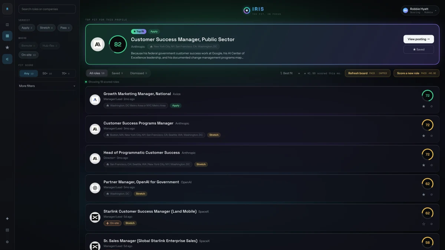This screenshot has height=250, width=445.
Task: Click the OpenAI logo on Partner Manager row
Action: point(95,188)
